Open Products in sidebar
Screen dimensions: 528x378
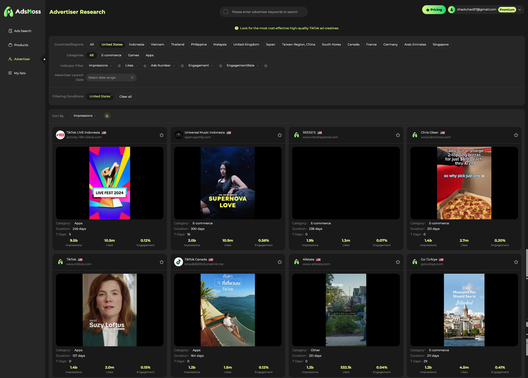18,45
